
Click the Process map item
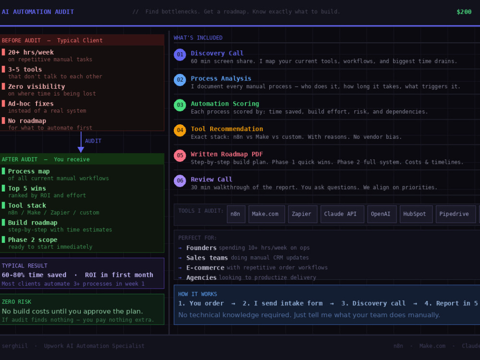(x=29, y=171)
